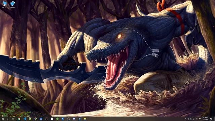Viewport: 215px width, 121px height.
Task: Show hidden system tray icons
Action: click(186, 119)
